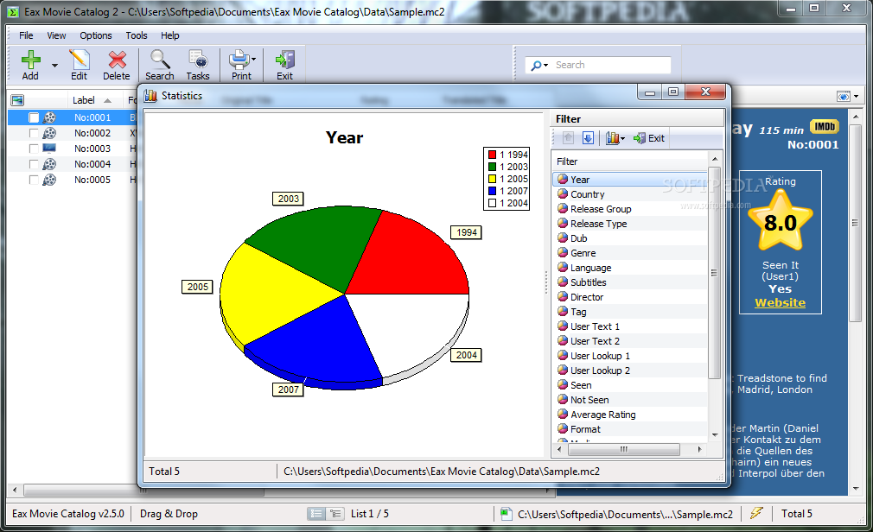Click the film reel icon of No:0002

click(49, 133)
